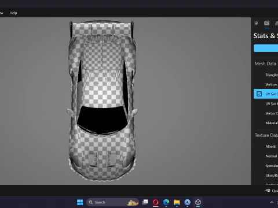This screenshot has width=278, height=208.
Task: Click the Texture Data section header
Action: click(x=266, y=135)
